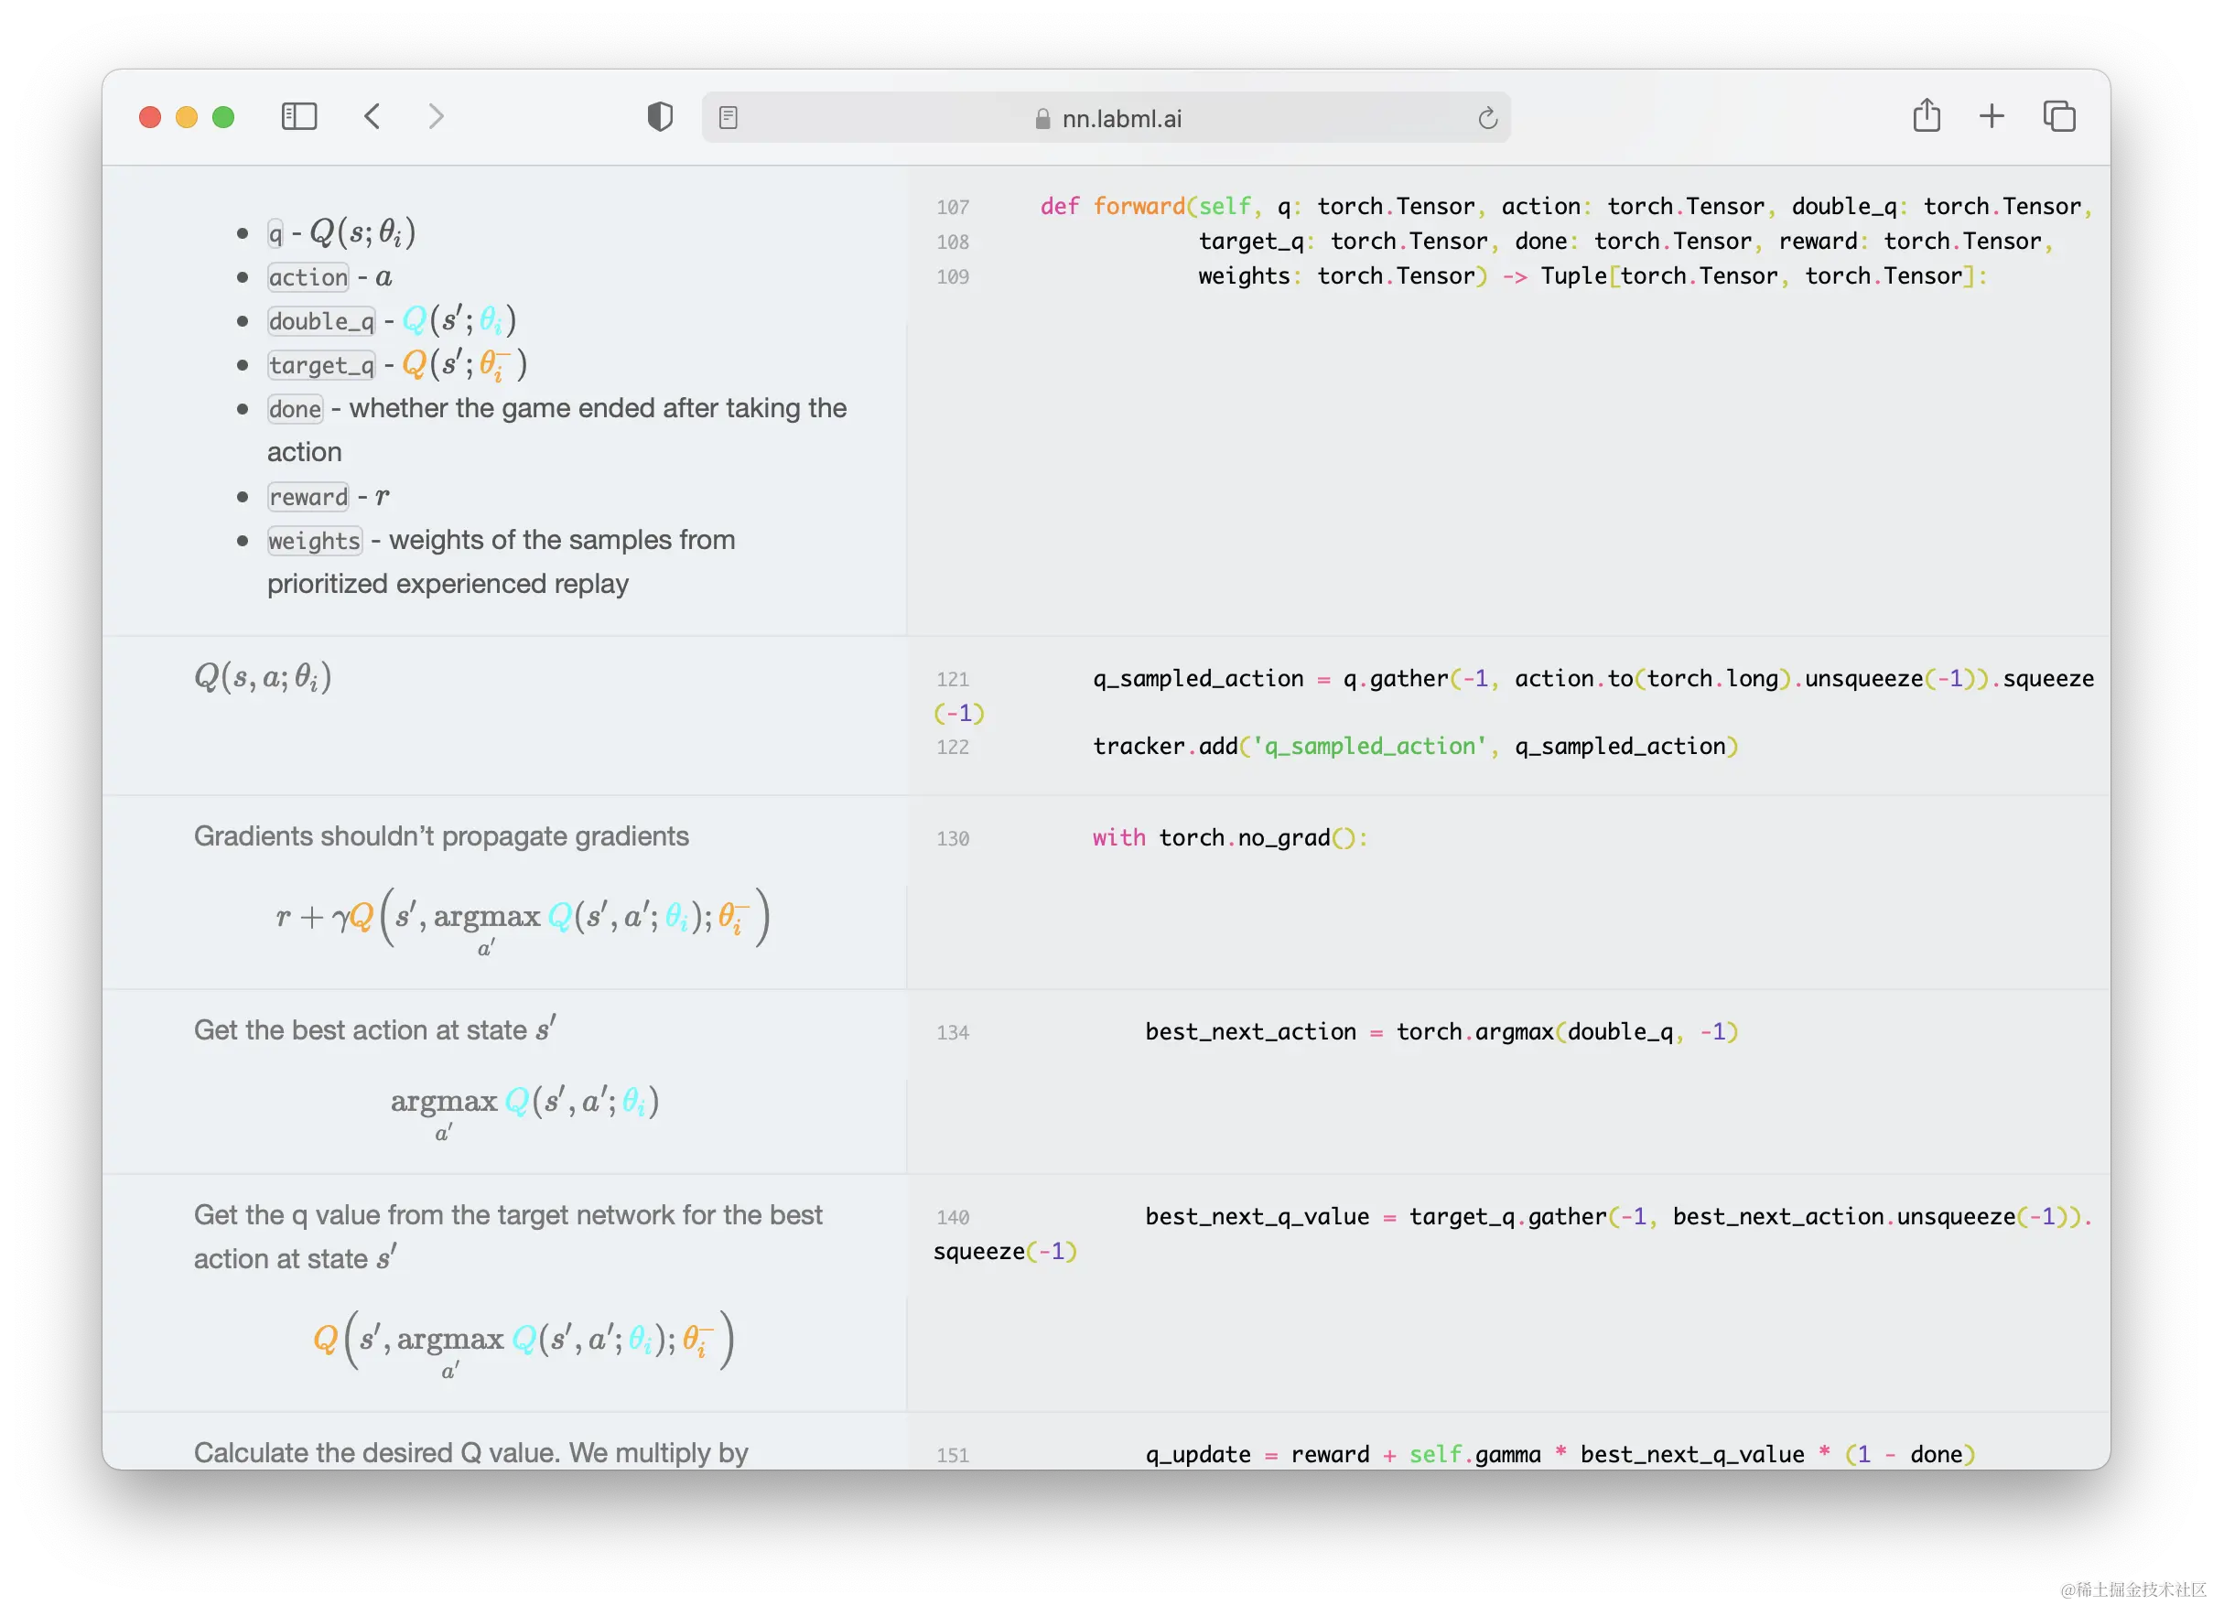This screenshot has width=2213, height=1605.
Task: Click the torch.no_grad code line
Action: point(1229,838)
